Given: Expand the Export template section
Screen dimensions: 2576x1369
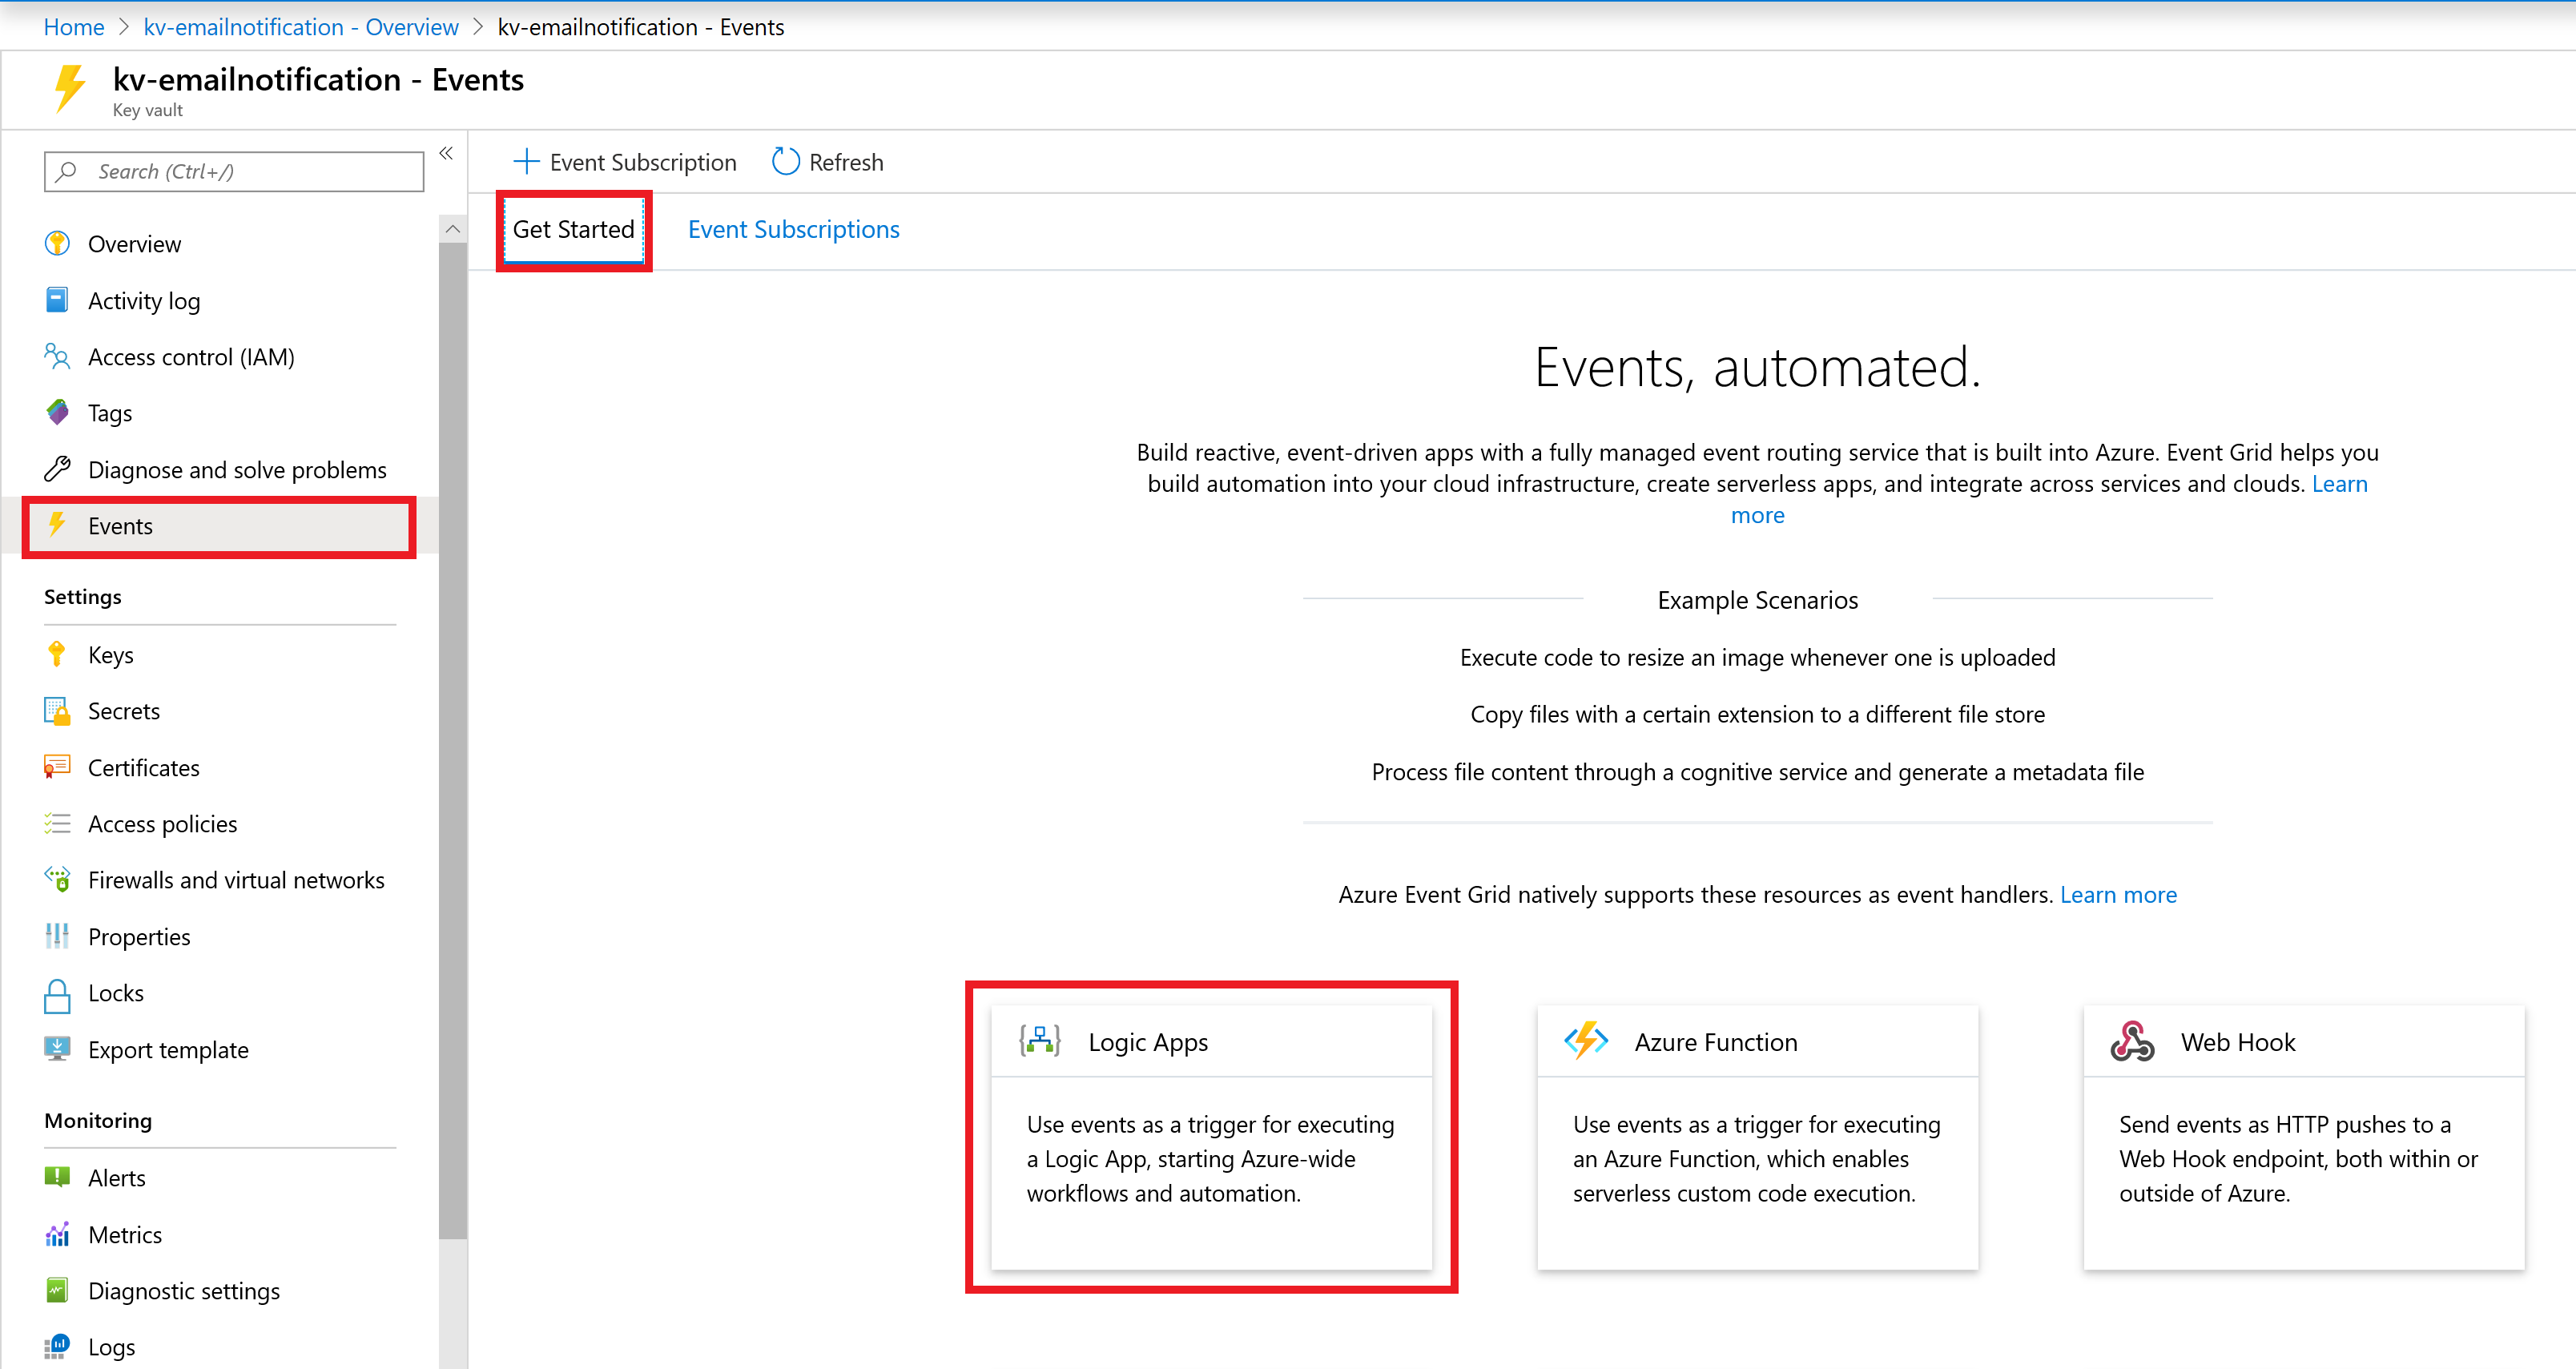Looking at the screenshot, I should (167, 1047).
